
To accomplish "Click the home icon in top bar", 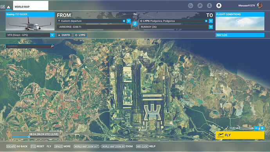I will coord(9,7).
